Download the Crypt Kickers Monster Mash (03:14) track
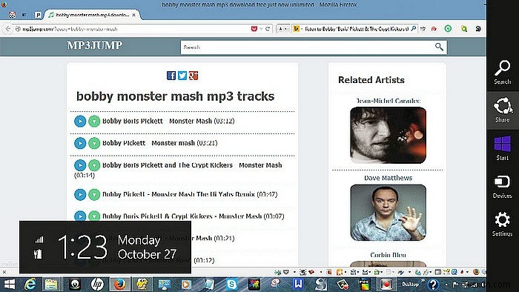This screenshot has width=519, height=292. [94, 165]
